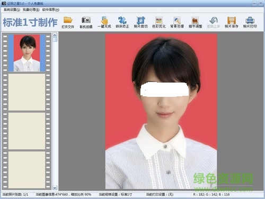265x199 pixels.
Task: Click status text 当前照片张数: 1/1
Action: click(15, 194)
